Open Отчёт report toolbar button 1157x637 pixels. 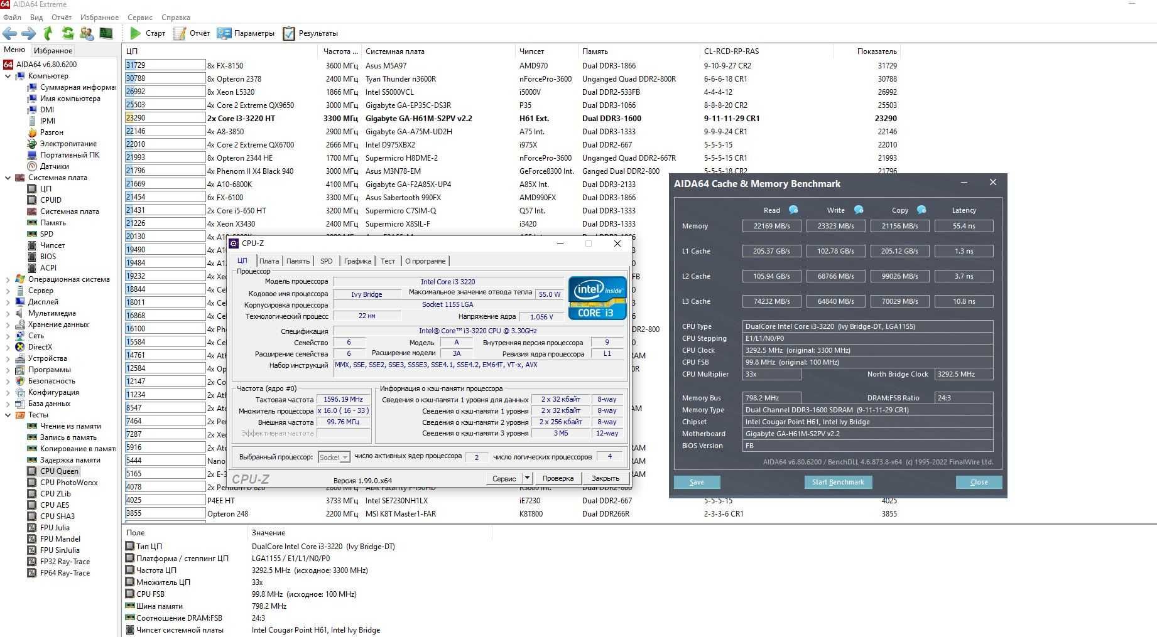[x=192, y=33]
